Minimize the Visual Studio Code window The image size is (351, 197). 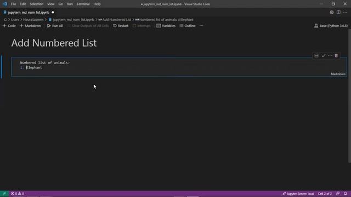pos(322,4)
